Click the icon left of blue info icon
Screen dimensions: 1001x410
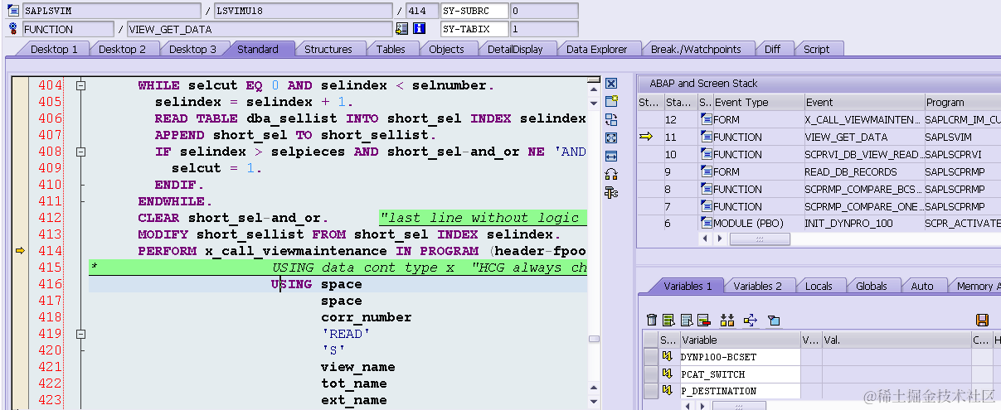click(x=402, y=29)
